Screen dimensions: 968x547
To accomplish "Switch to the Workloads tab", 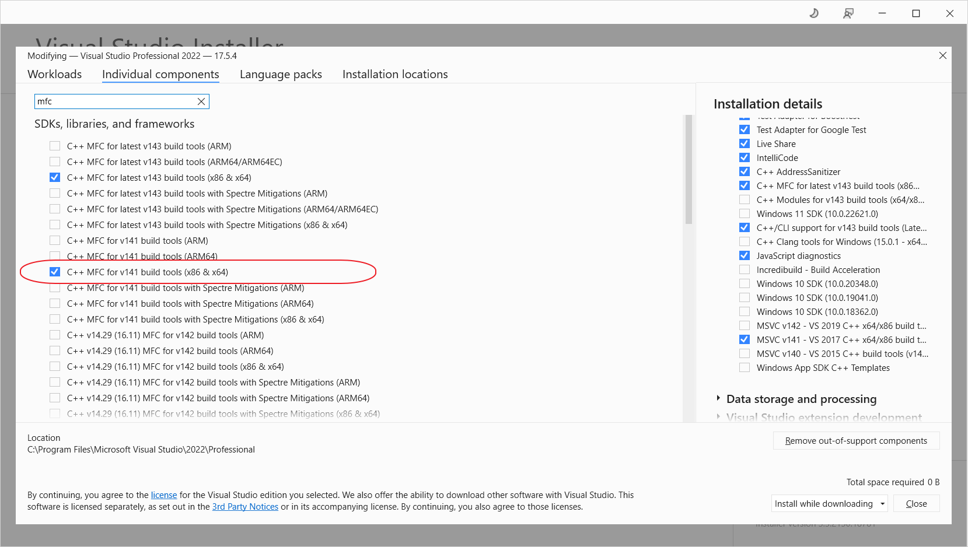I will tap(55, 74).
